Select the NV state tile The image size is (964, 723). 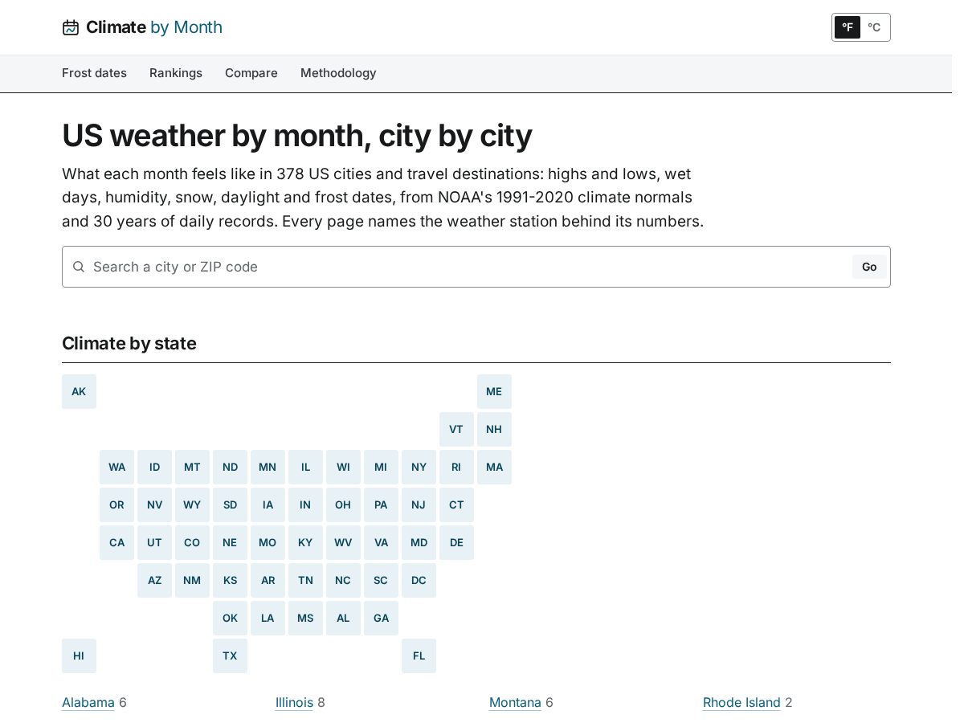coord(154,505)
